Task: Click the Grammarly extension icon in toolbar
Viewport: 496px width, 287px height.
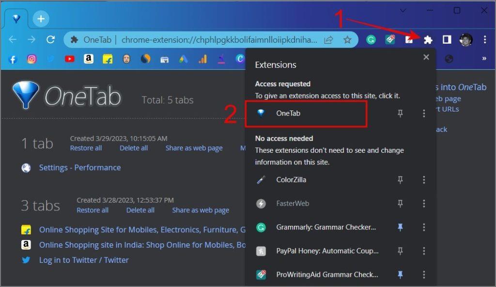Action: (x=371, y=40)
